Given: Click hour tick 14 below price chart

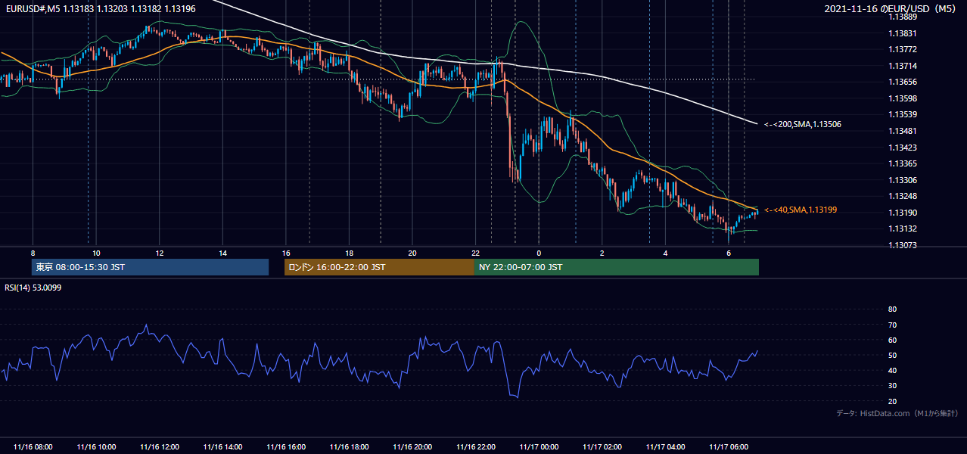Looking at the screenshot, I should pos(222,253).
